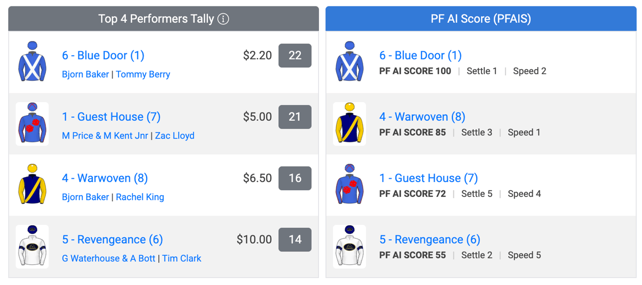Click Warwoven yellow-sleeved silk in Tally panel
642x285 pixels.
[32, 184]
